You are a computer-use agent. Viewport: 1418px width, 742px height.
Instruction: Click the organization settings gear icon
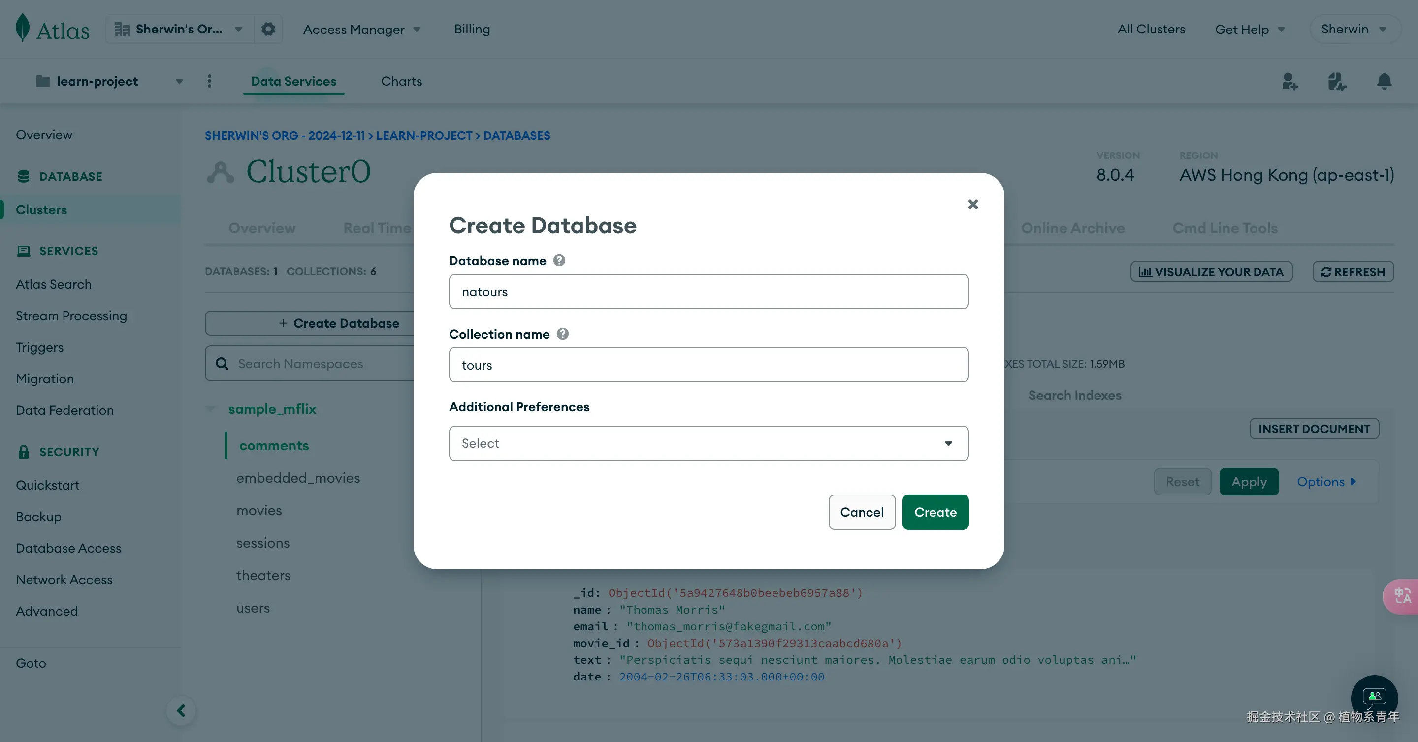(x=268, y=29)
